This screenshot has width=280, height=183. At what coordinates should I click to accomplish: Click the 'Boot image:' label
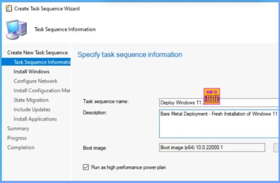click(95, 148)
